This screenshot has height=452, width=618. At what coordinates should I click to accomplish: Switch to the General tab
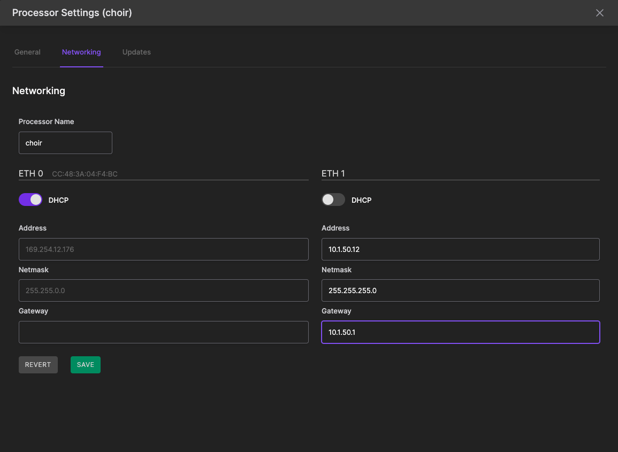pyautogui.click(x=27, y=52)
